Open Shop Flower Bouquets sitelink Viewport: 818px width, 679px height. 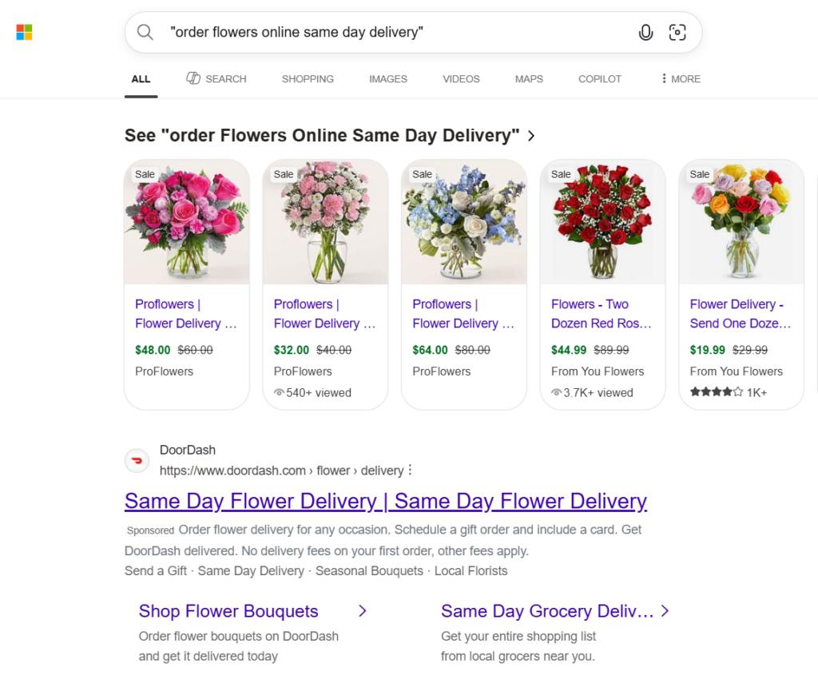(x=228, y=611)
